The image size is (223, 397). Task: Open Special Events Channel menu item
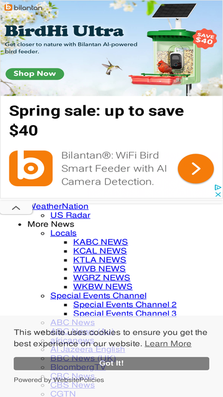pos(98,295)
